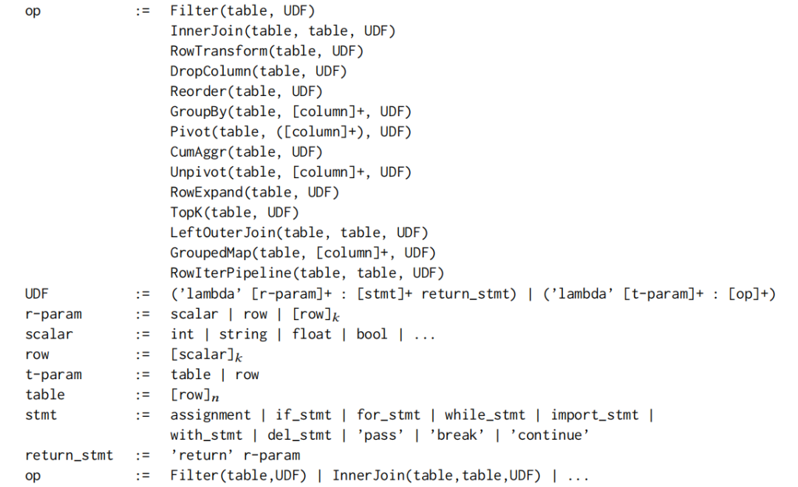Select the DropColumn(table, UDF) text
The width and height of the screenshot is (798, 487).
(x=258, y=71)
